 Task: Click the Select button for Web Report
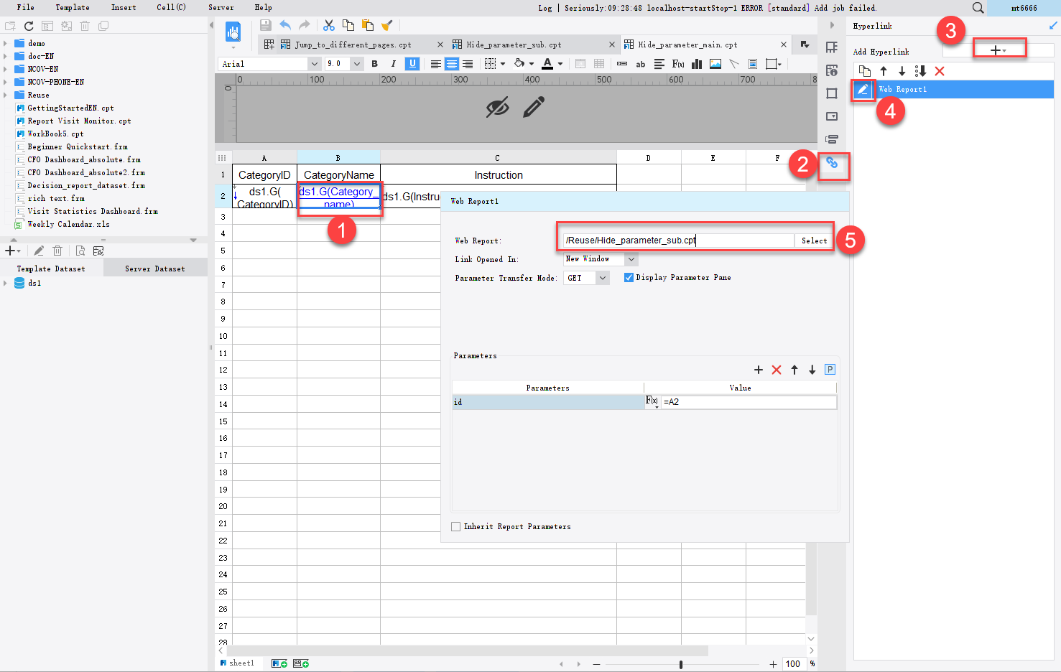pos(814,241)
